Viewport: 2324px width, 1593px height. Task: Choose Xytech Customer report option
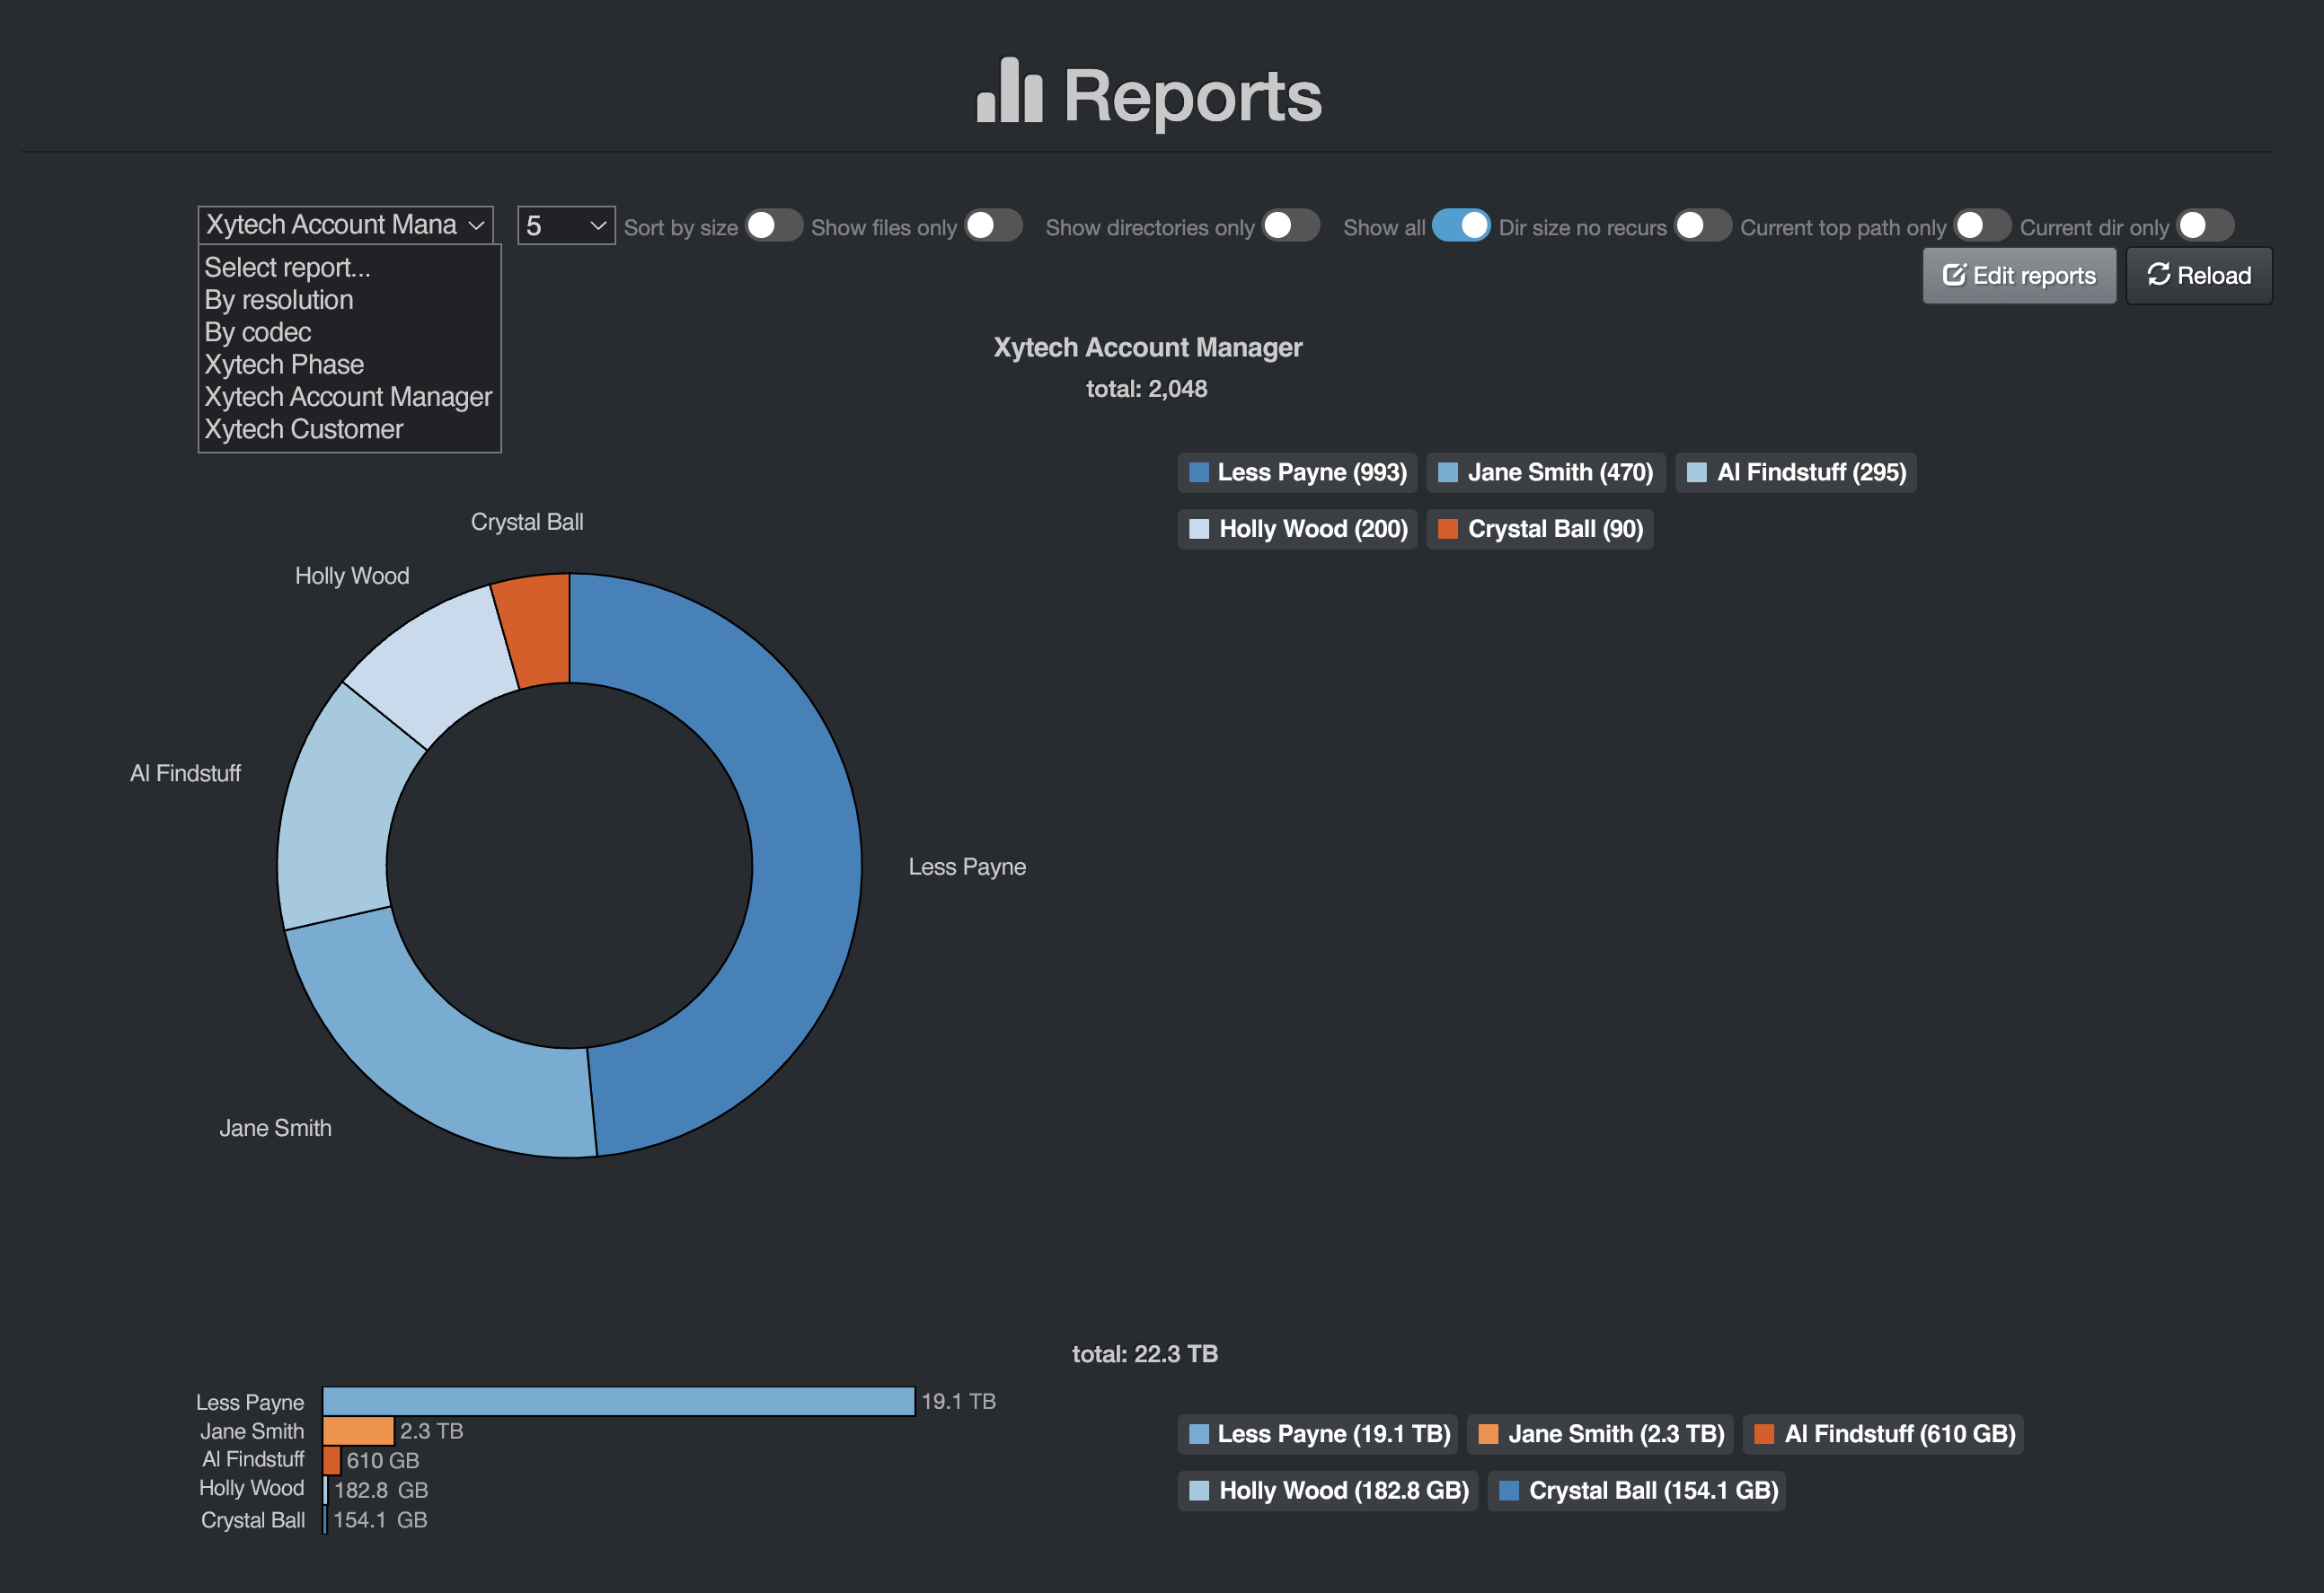304,428
